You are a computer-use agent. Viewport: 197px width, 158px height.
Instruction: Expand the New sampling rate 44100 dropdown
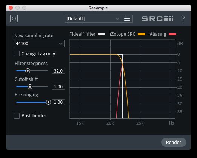coord(39,44)
